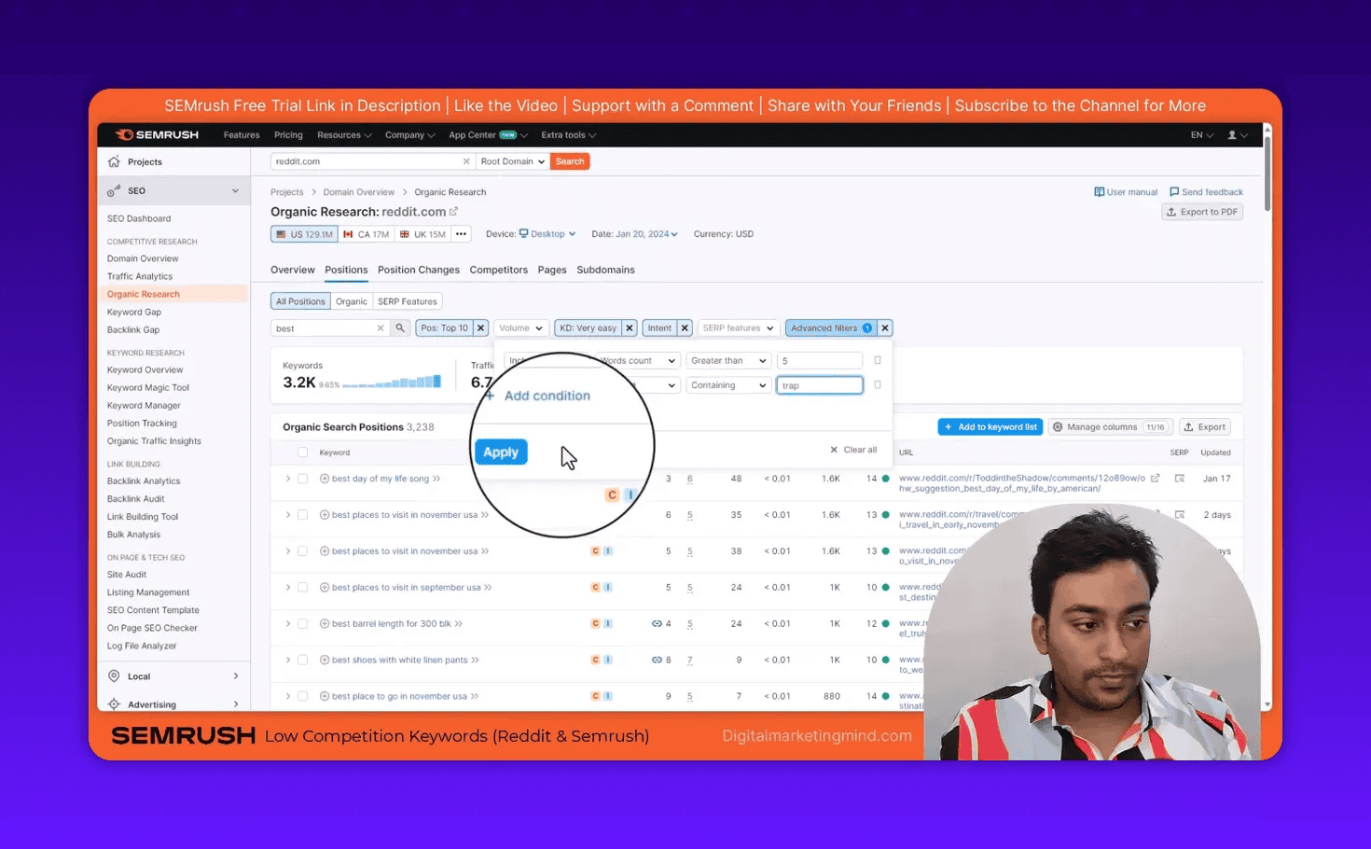This screenshot has height=849, width=1371.
Task: Open the Site Audit tool
Action: click(x=126, y=574)
